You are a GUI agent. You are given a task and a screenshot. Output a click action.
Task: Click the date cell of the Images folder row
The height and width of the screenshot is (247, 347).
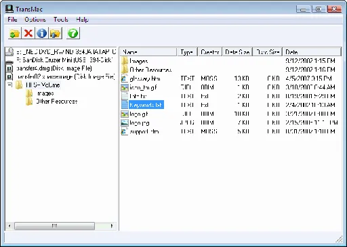(x=310, y=61)
